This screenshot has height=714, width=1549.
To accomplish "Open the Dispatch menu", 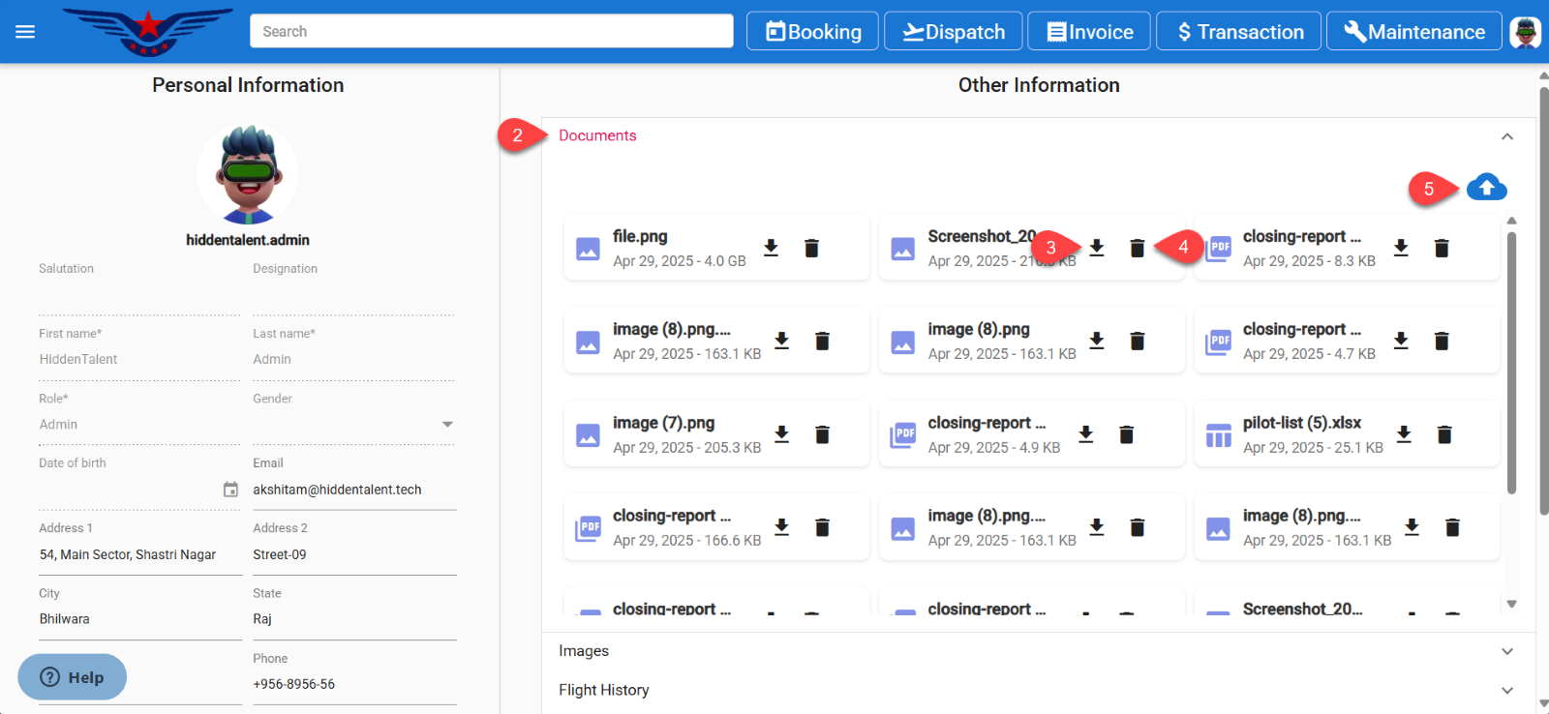I will click(953, 32).
